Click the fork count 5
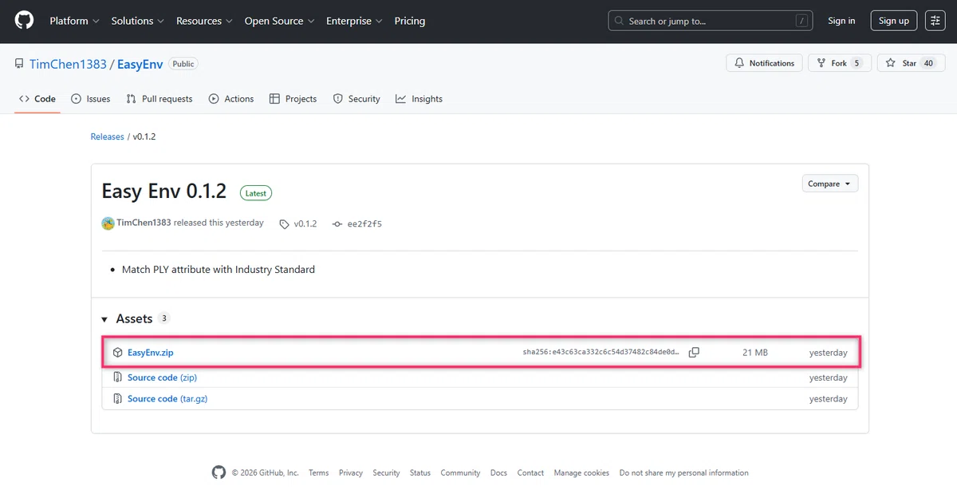 [x=857, y=63]
